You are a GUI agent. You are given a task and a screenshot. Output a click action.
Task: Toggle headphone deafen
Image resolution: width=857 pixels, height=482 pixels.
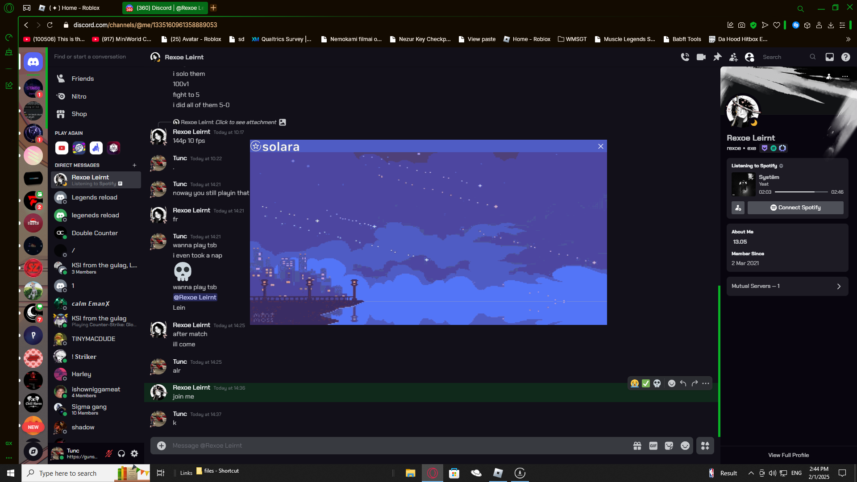[x=121, y=453]
